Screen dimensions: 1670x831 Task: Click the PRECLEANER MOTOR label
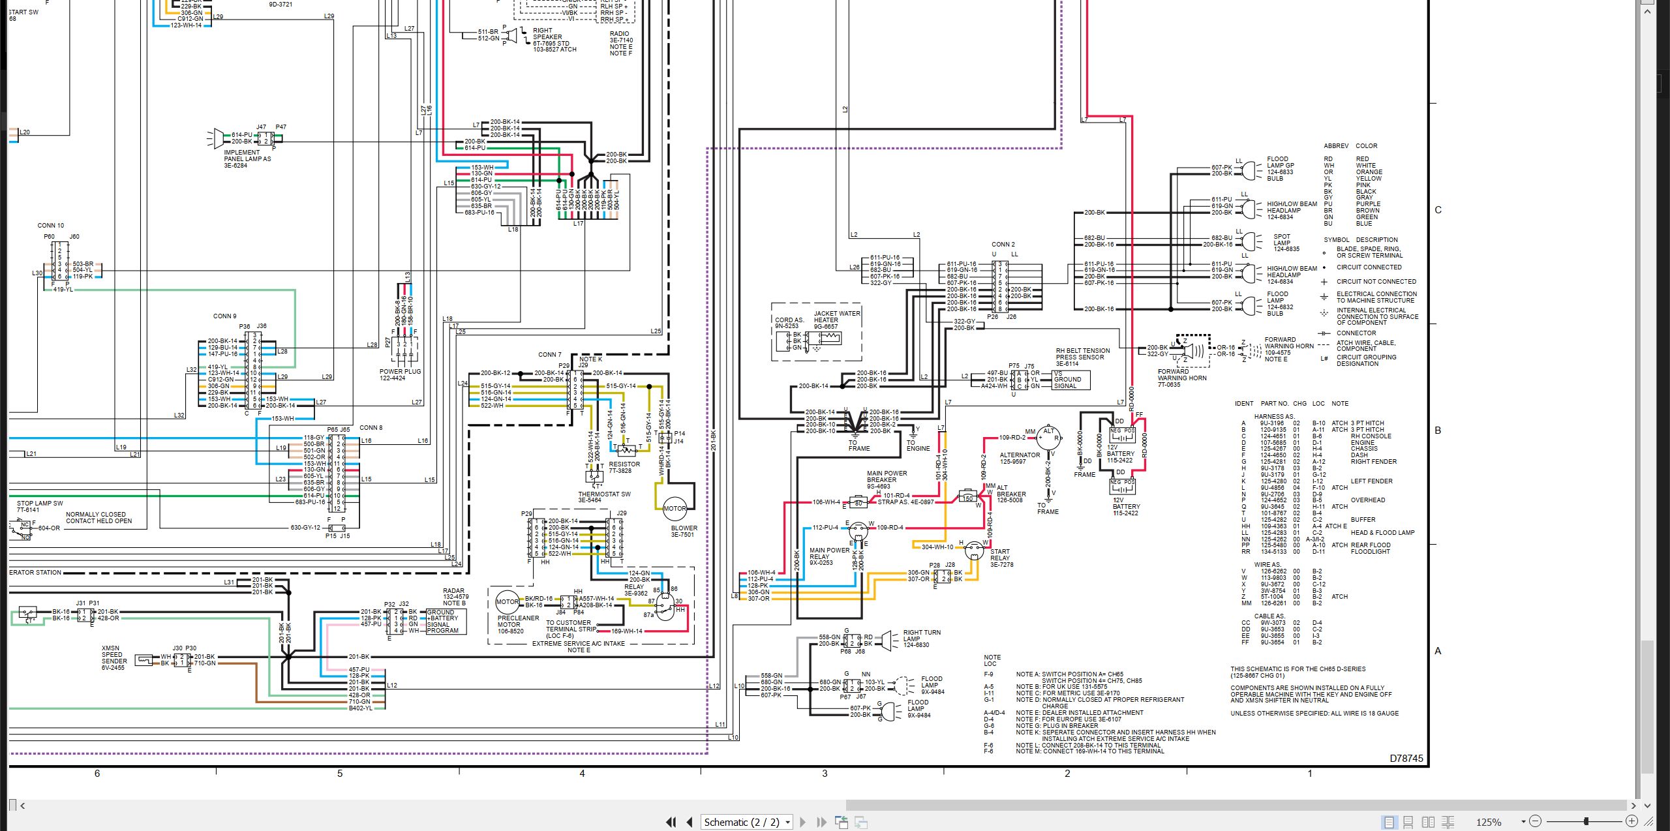518,624
